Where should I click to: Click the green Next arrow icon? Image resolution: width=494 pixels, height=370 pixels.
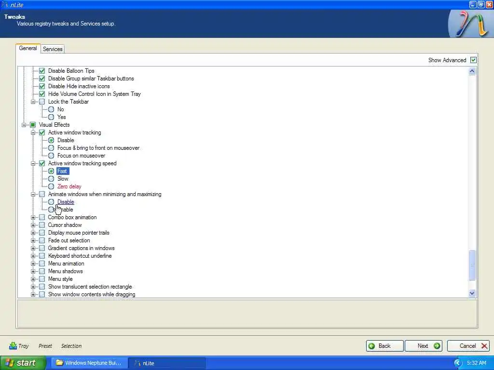pos(437,346)
